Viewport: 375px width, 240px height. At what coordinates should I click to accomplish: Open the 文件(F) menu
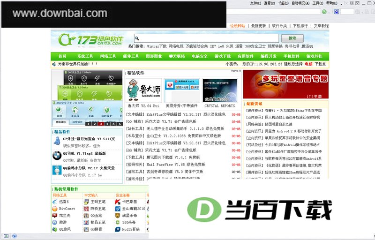coord(255,3)
